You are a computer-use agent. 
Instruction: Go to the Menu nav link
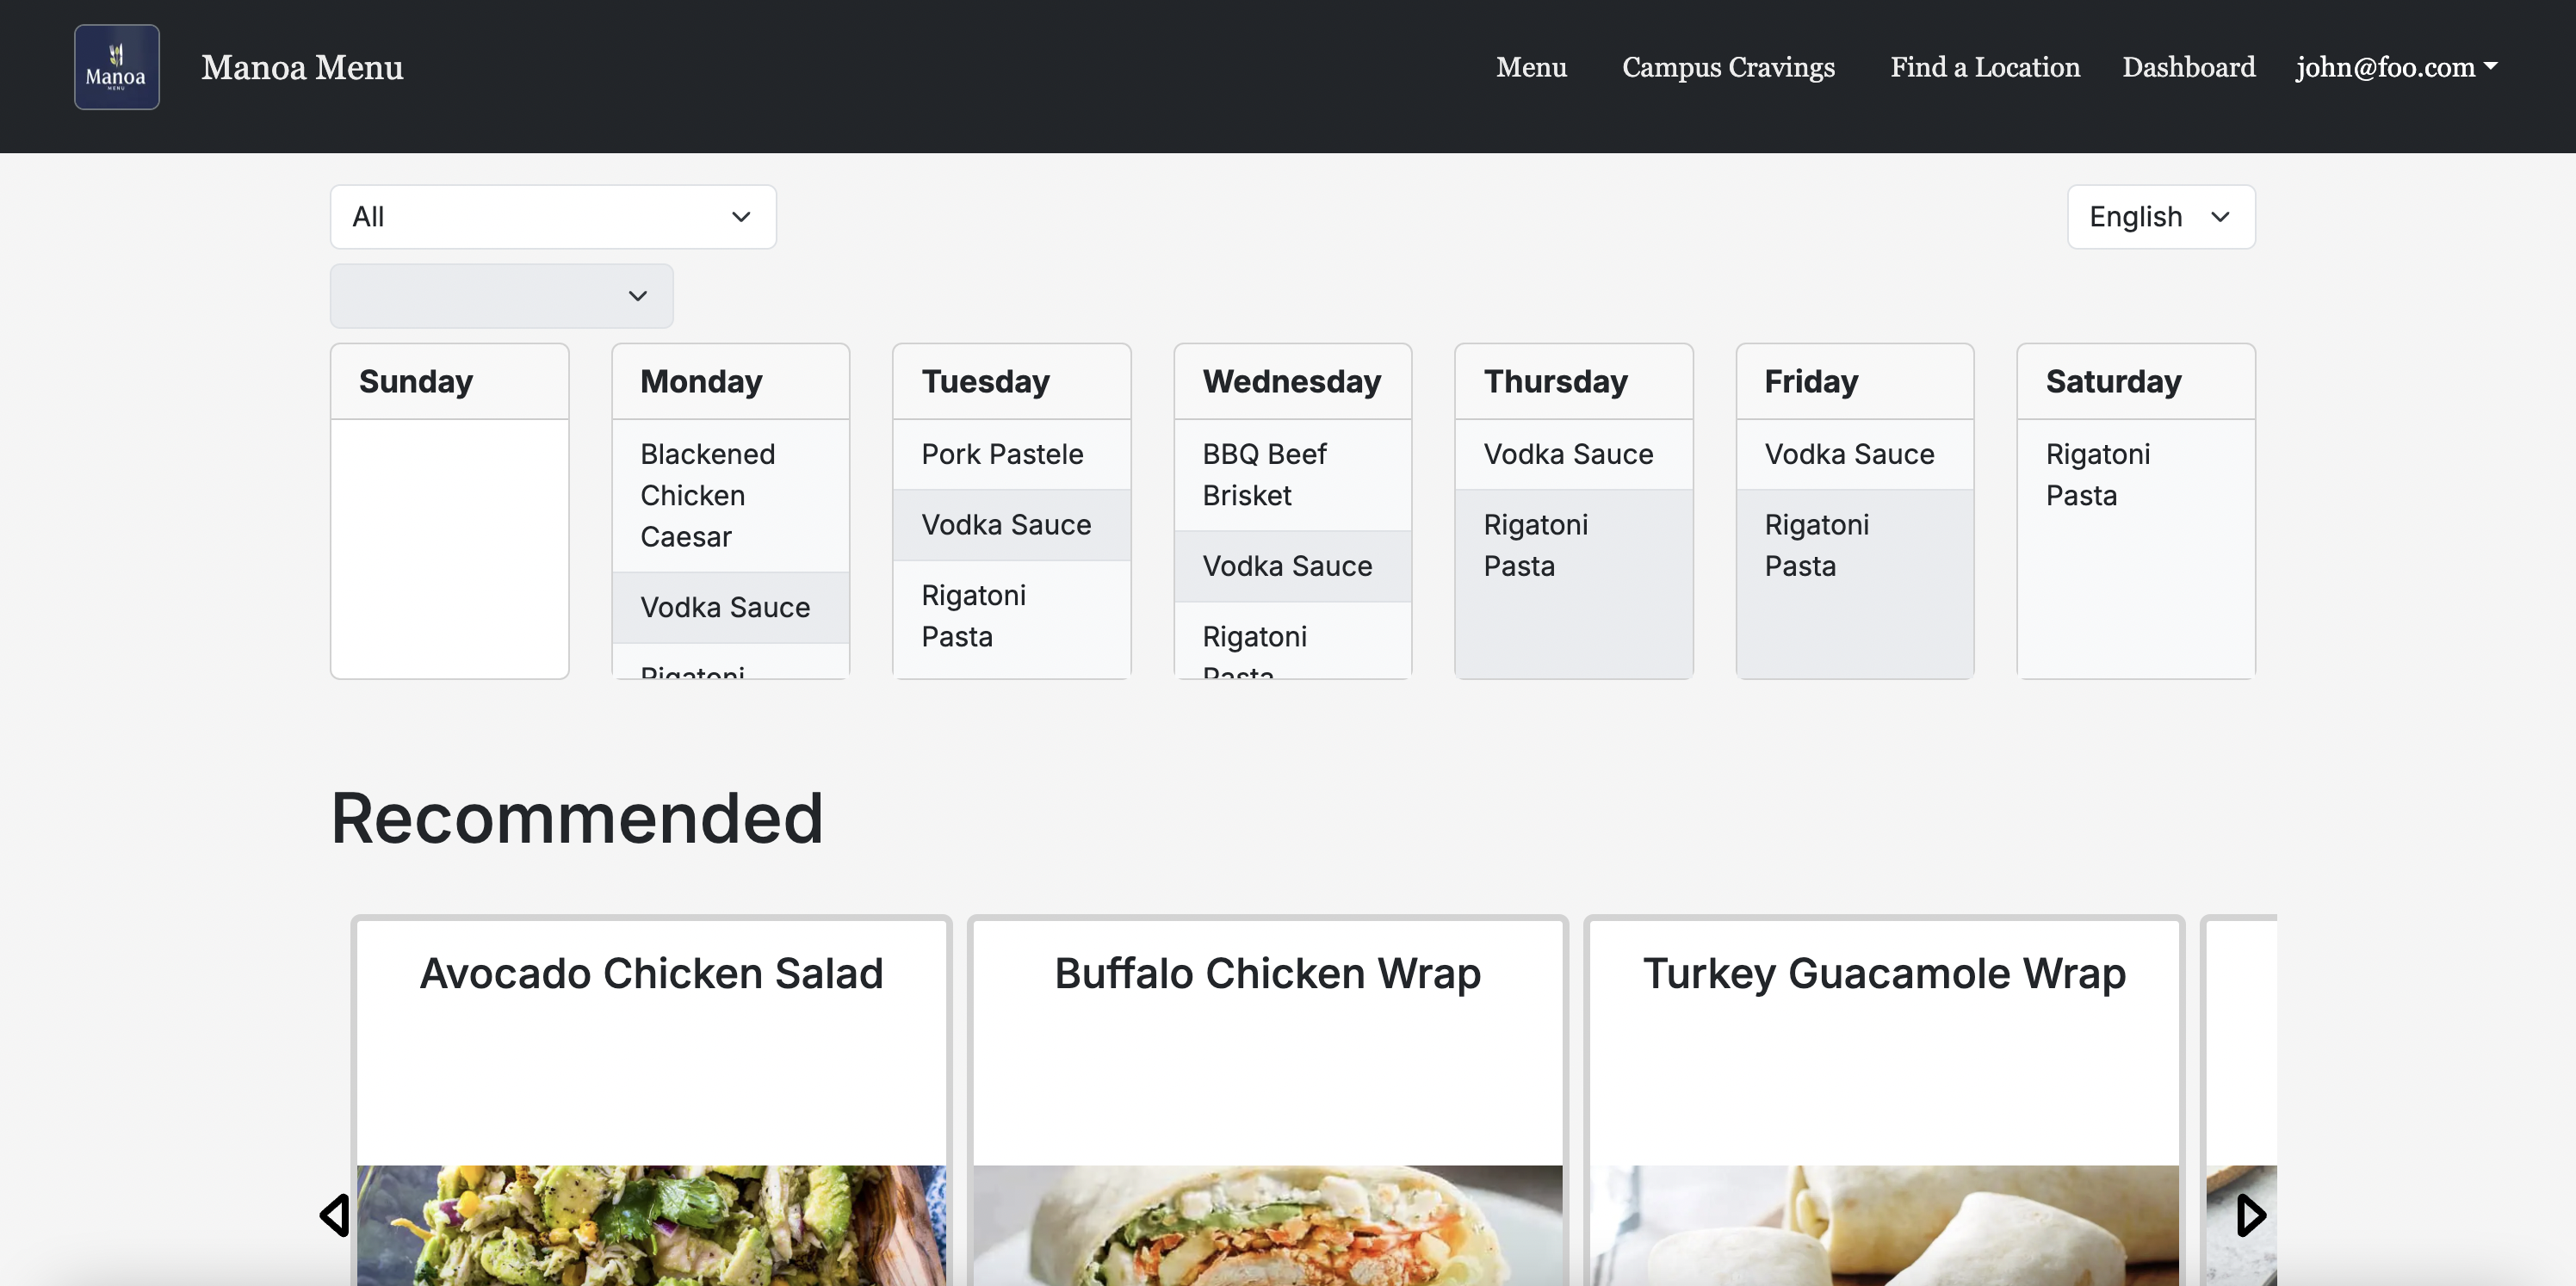(1530, 67)
